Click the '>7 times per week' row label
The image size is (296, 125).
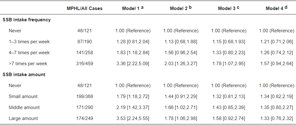click(28, 64)
